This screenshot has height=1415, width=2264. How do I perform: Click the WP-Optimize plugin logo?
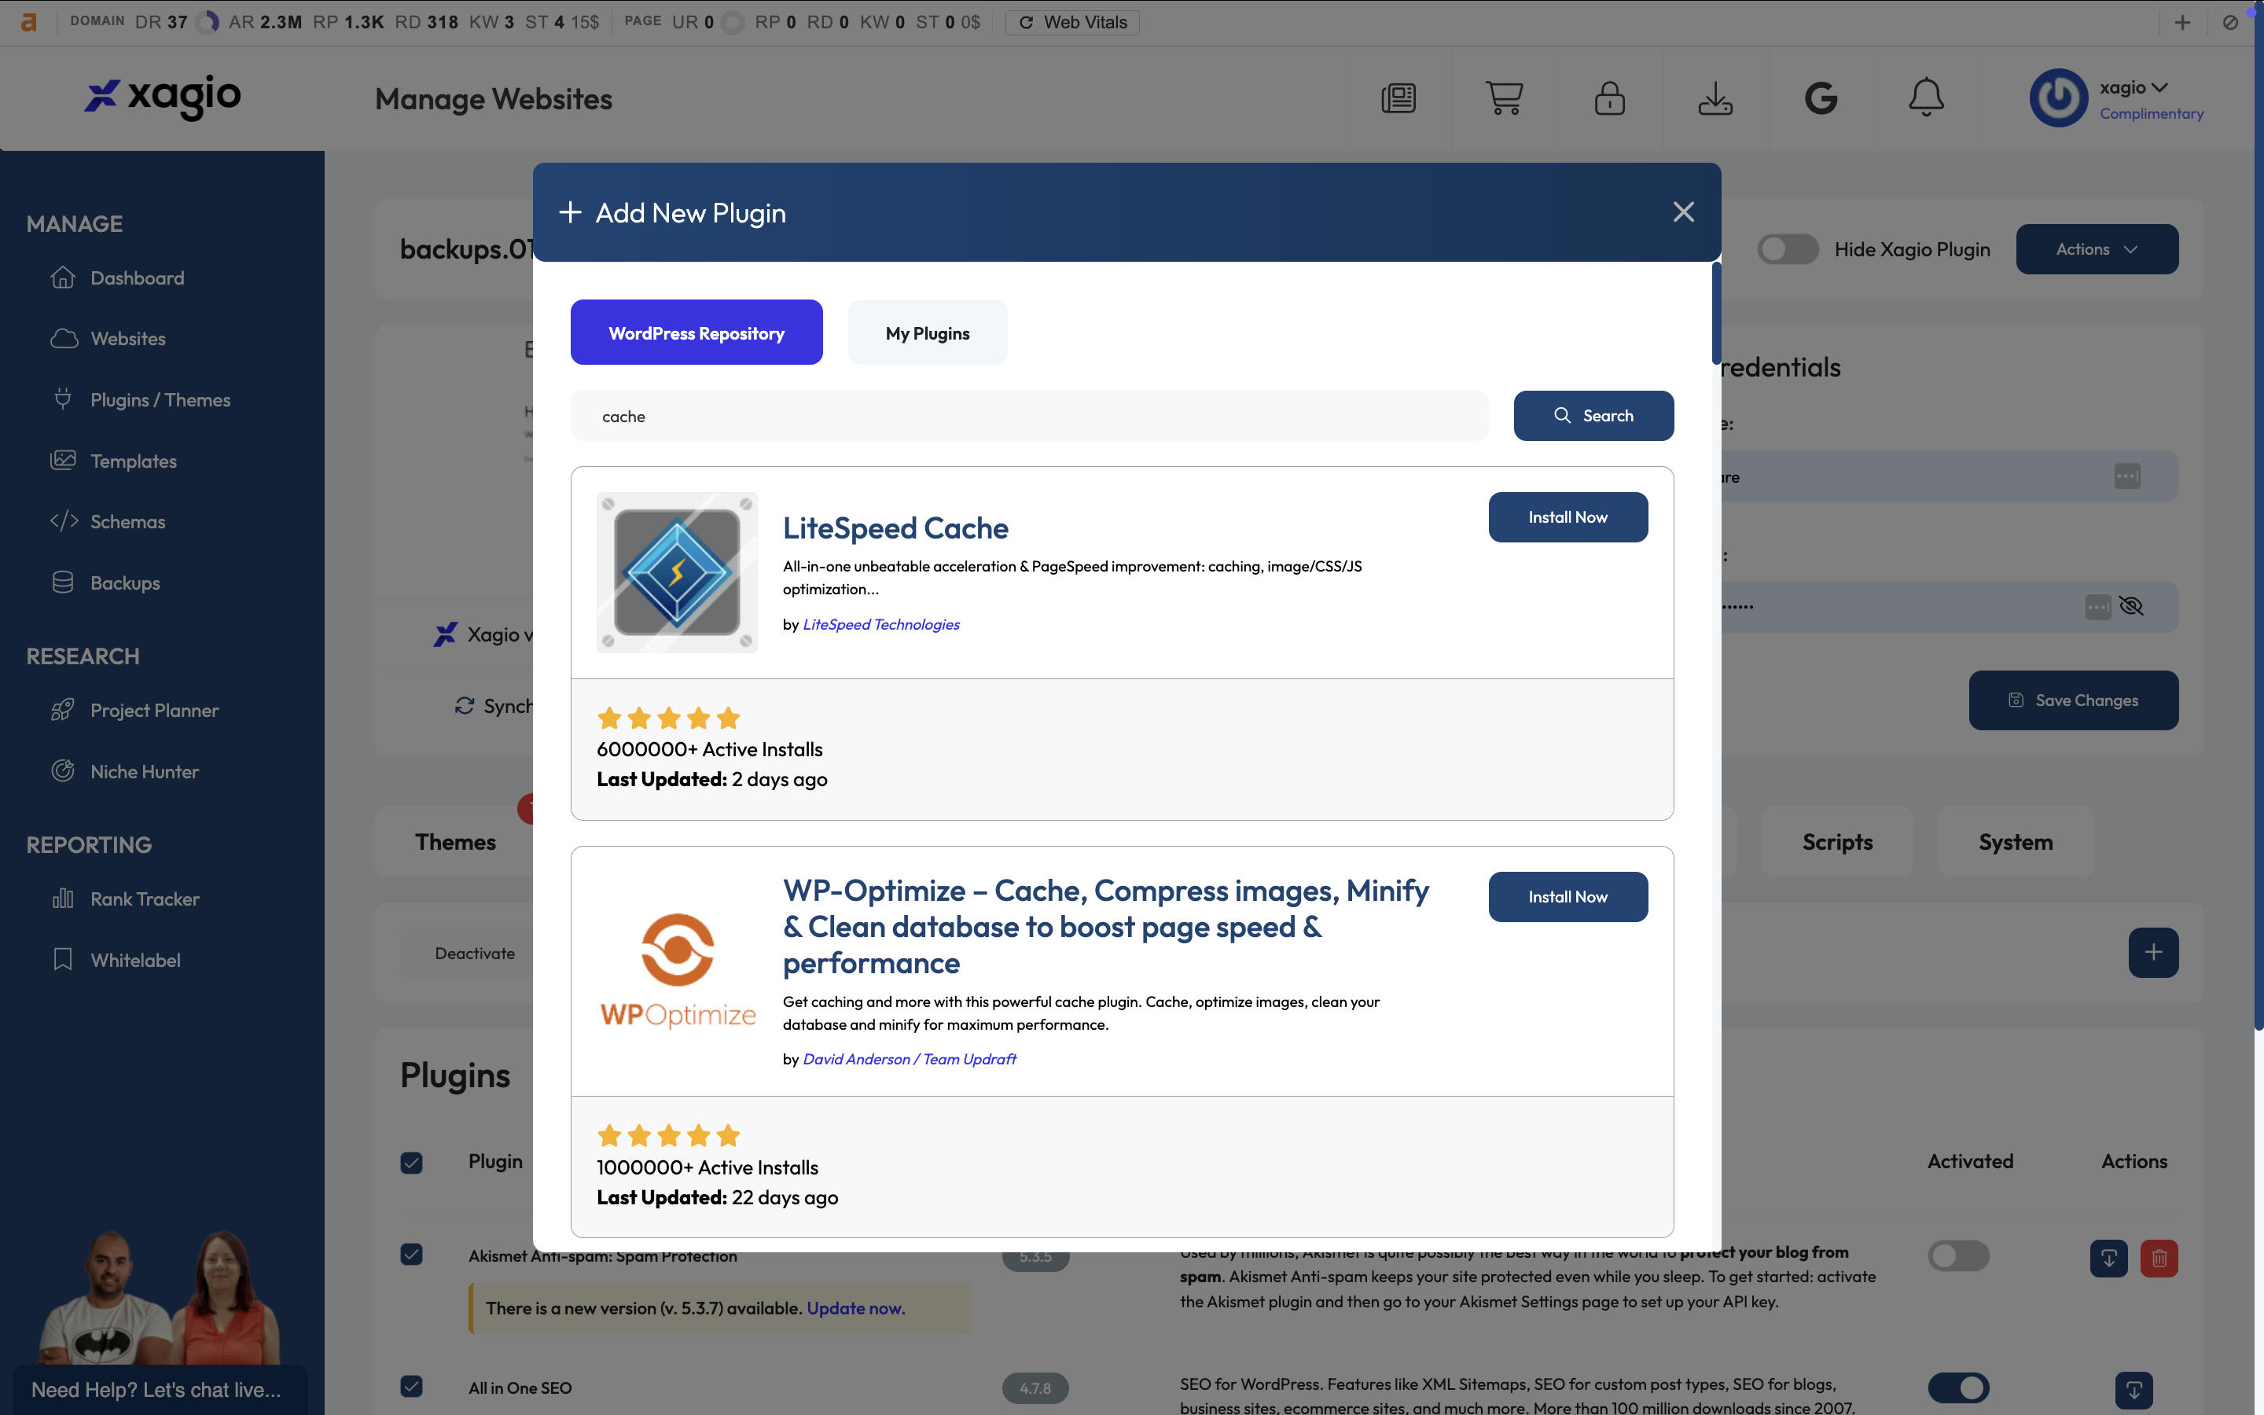678,971
